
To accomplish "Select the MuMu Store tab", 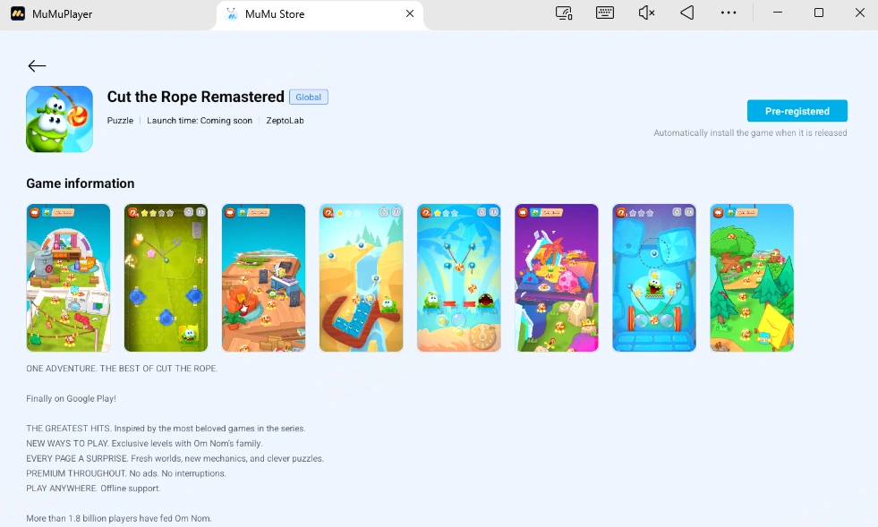I will pos(320,14).
